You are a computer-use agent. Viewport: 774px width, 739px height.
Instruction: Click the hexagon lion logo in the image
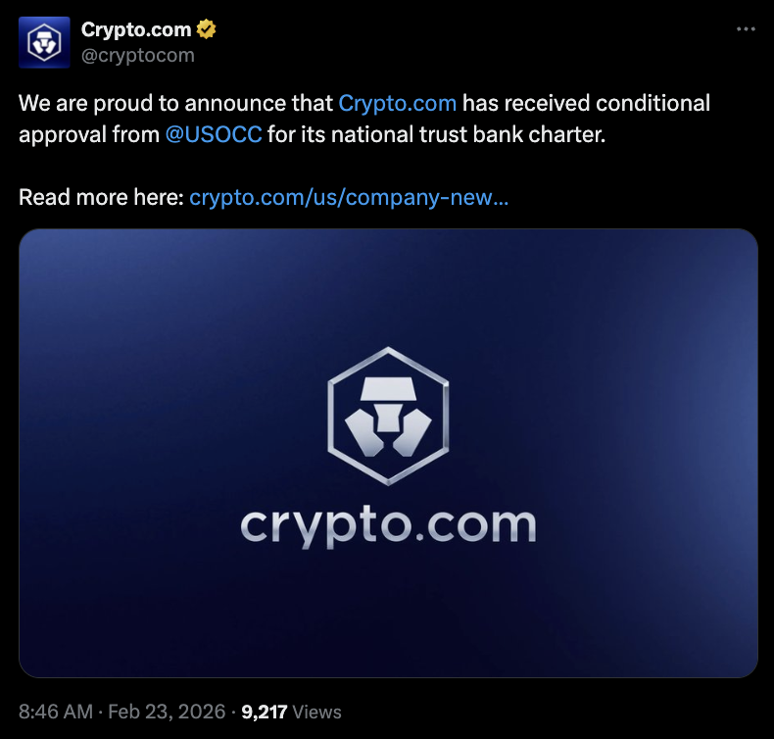click(x=388, y=415)
